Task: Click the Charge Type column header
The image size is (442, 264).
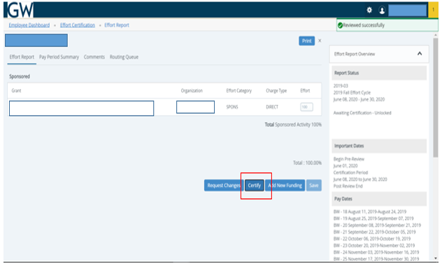Action: pos(276,91)
